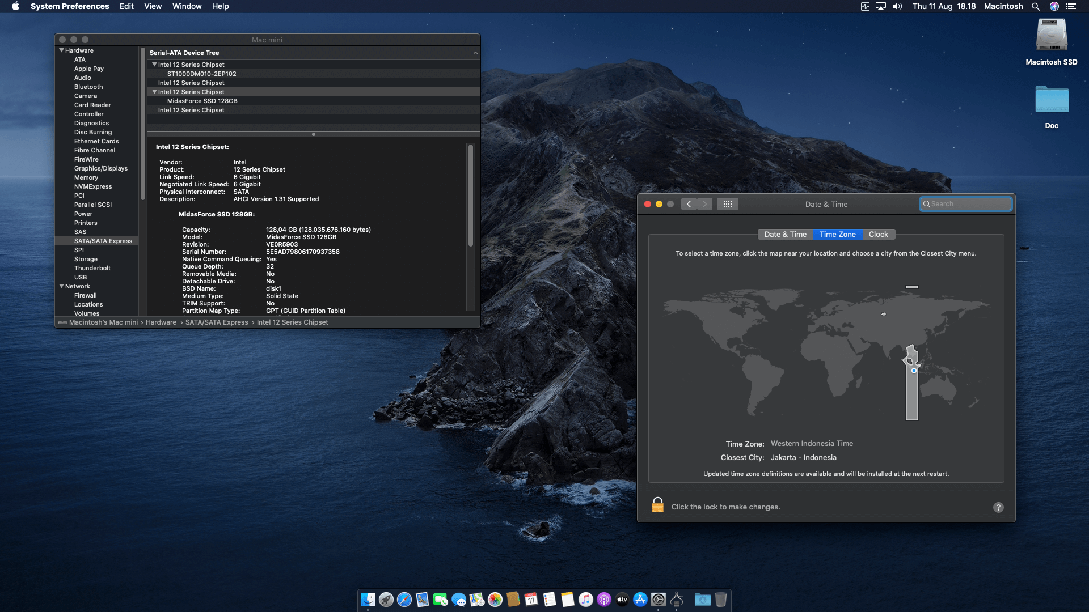Open the Window menu
Viewport: 1089px width, 612px height.
coord(187,6)
